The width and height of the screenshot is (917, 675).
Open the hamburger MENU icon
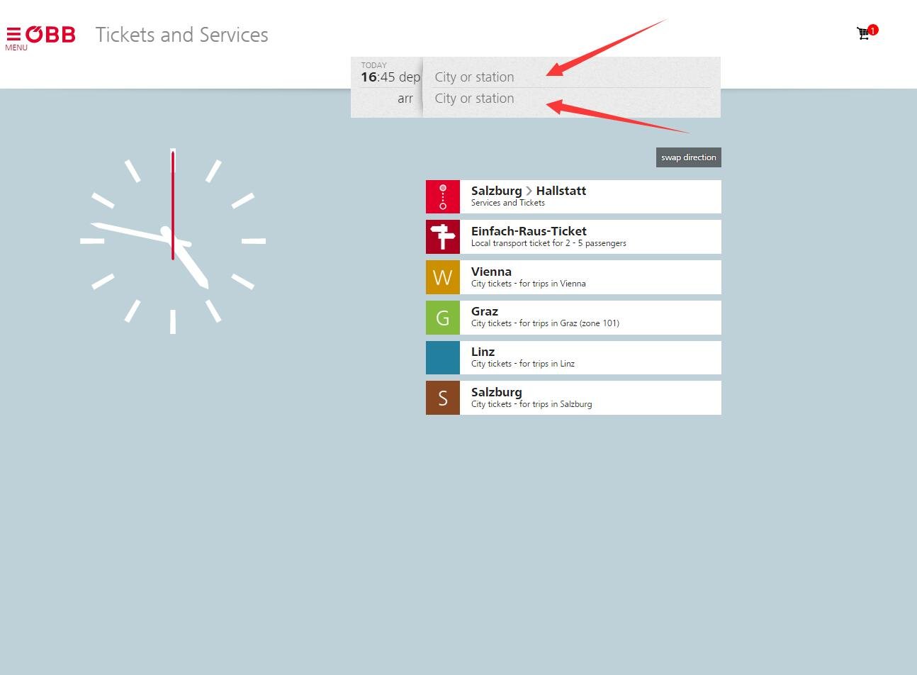(x=14, y=35)
